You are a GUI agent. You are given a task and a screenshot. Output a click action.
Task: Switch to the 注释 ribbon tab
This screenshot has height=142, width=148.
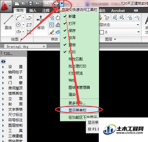[46, 11]
